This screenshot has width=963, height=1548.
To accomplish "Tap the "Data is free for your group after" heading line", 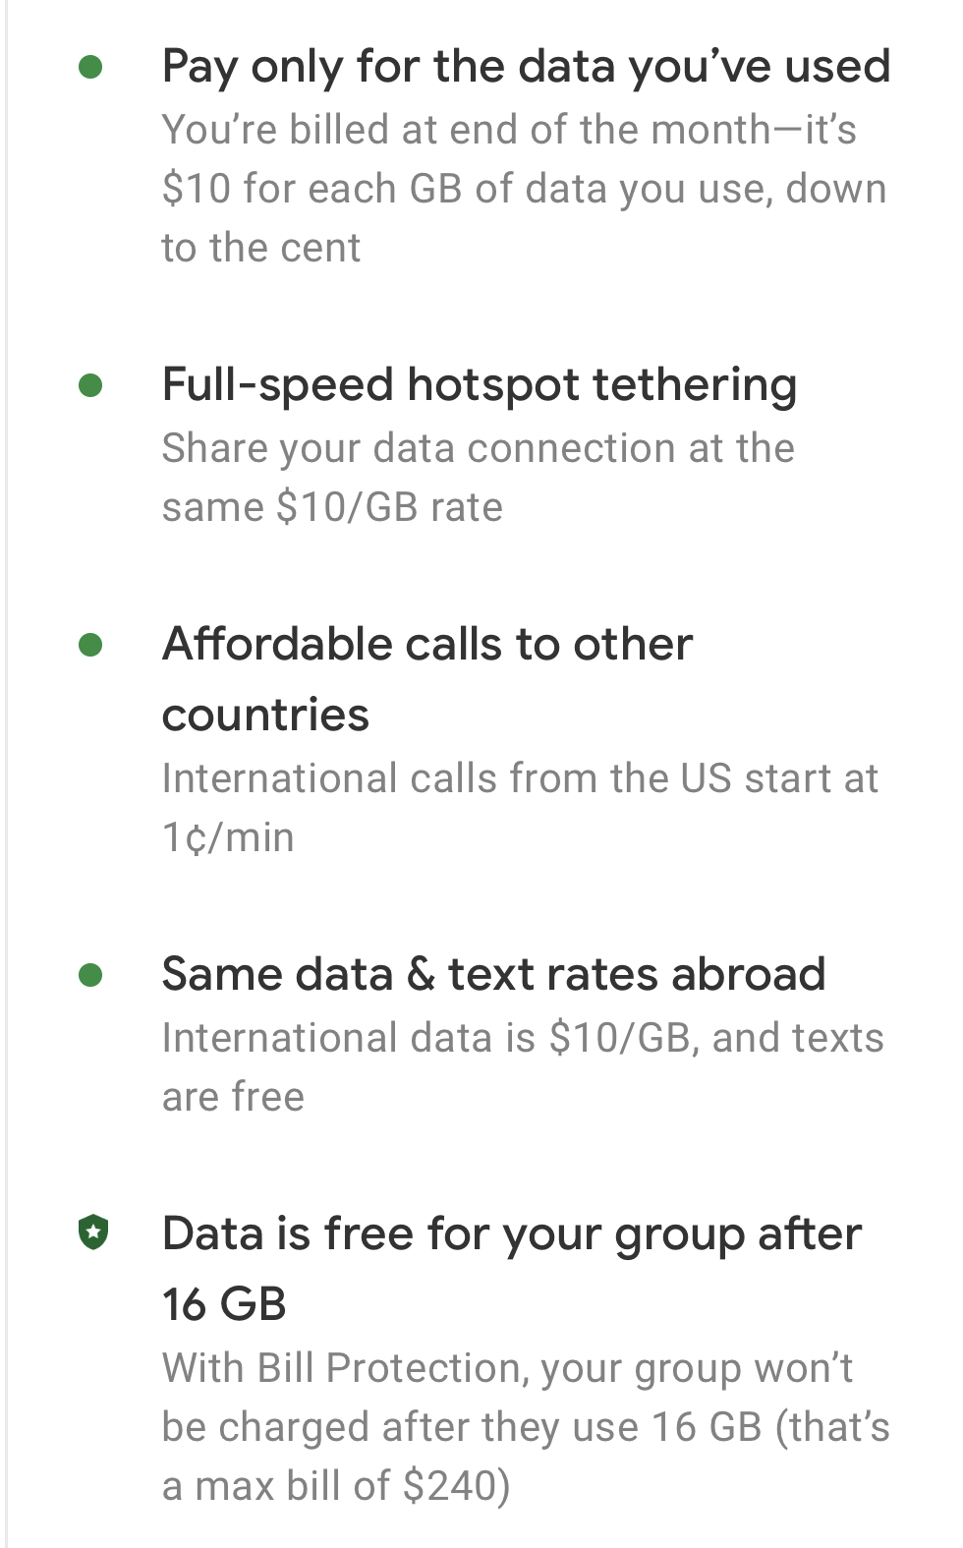I will (x=512, y=1234).
